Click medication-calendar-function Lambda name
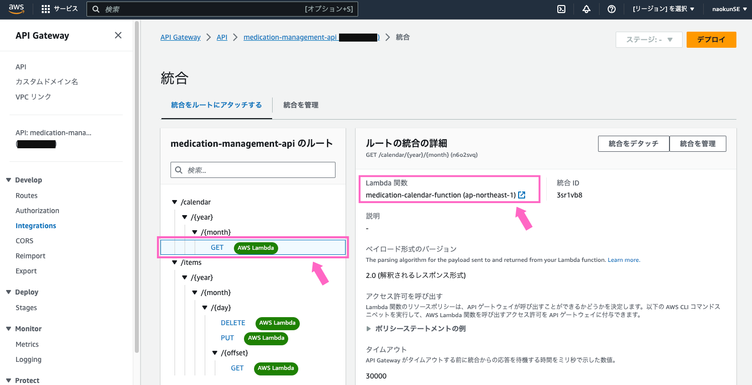The width and height of the screenshot is (752, 385). [441, 195]
